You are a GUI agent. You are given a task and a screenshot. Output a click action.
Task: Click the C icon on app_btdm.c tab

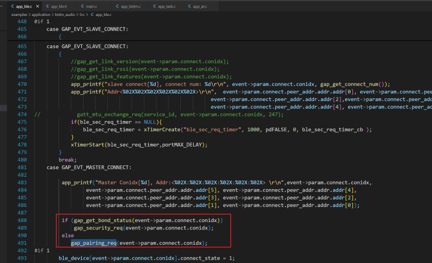coord(117,6)
